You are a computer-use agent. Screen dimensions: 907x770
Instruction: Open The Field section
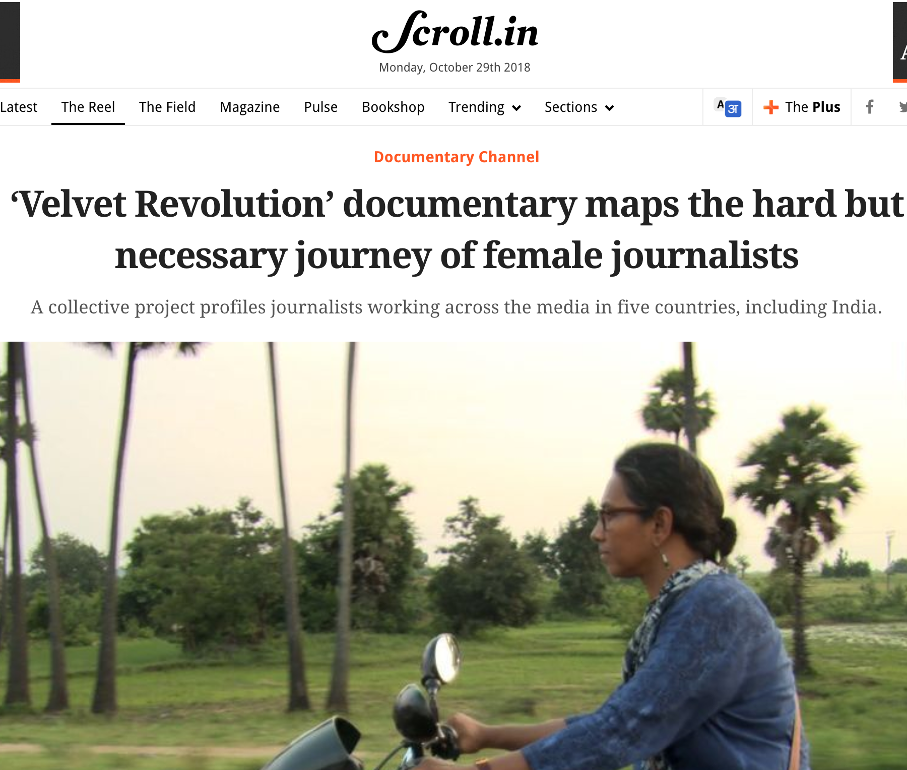(x=167, y=107)
